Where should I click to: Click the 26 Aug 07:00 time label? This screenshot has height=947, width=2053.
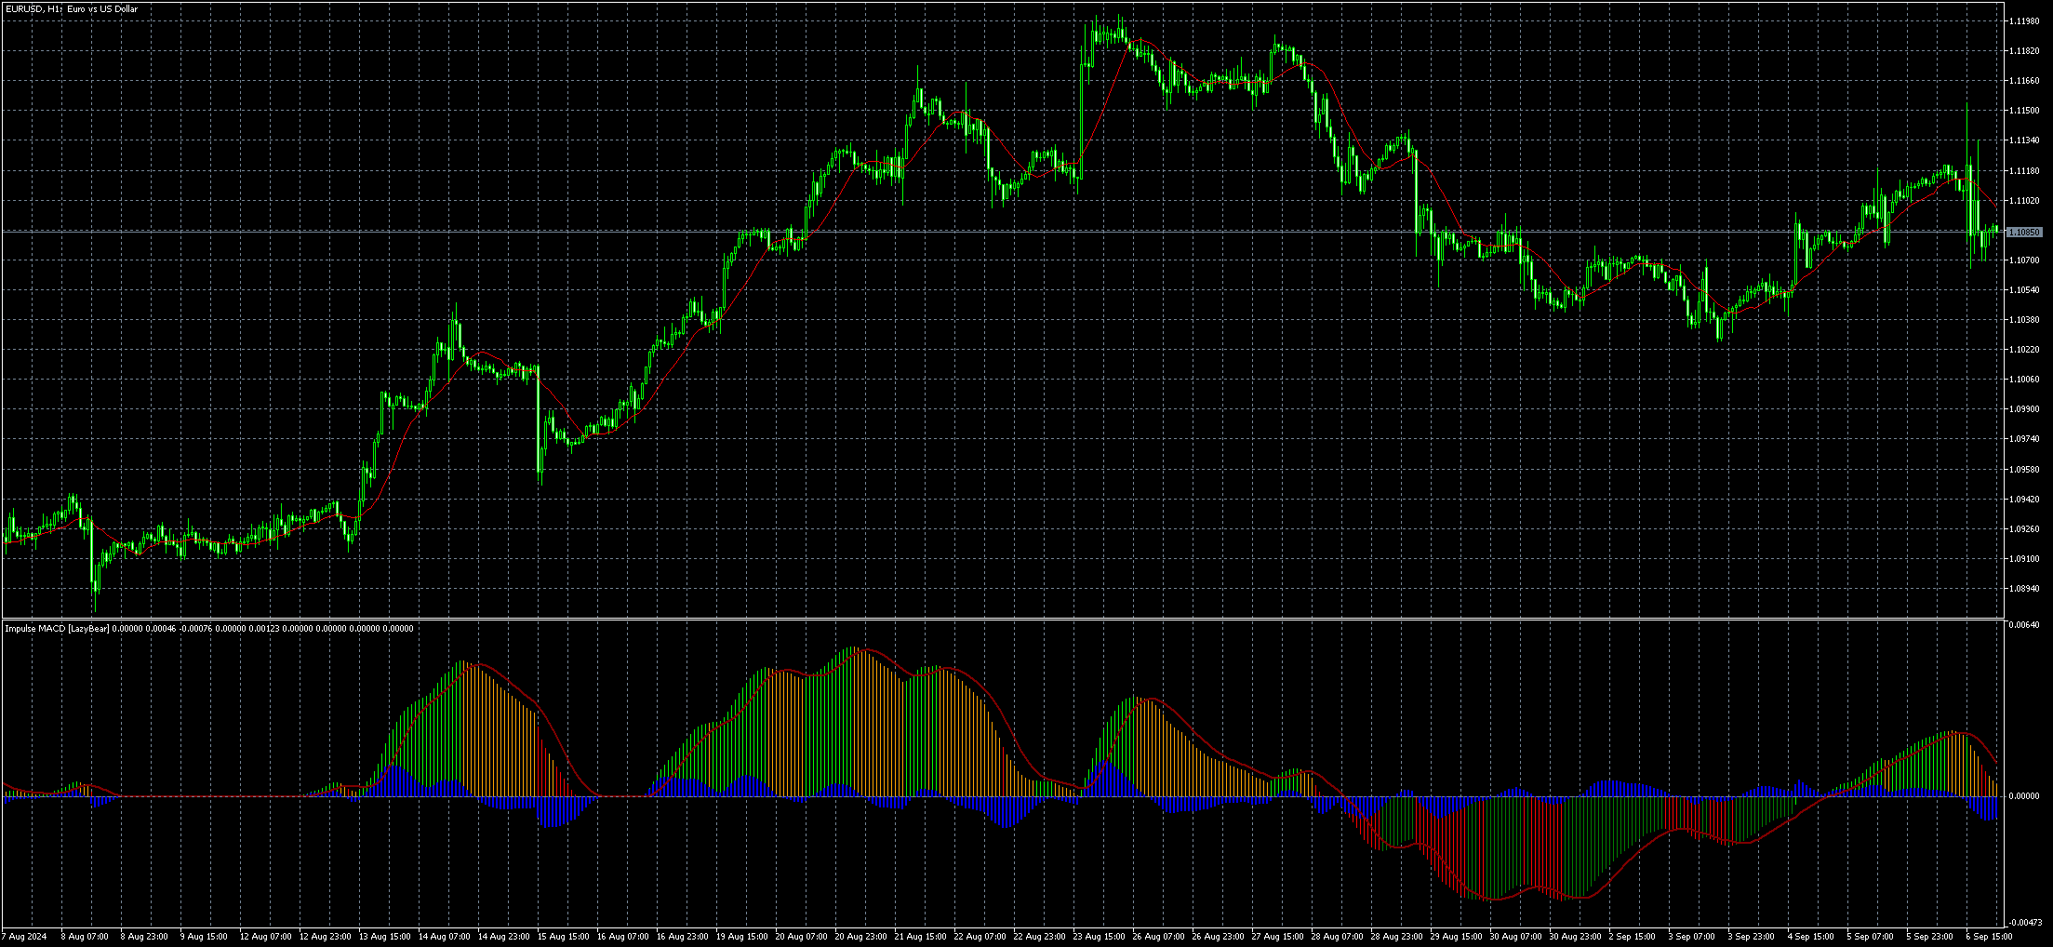pos(1159,937)
